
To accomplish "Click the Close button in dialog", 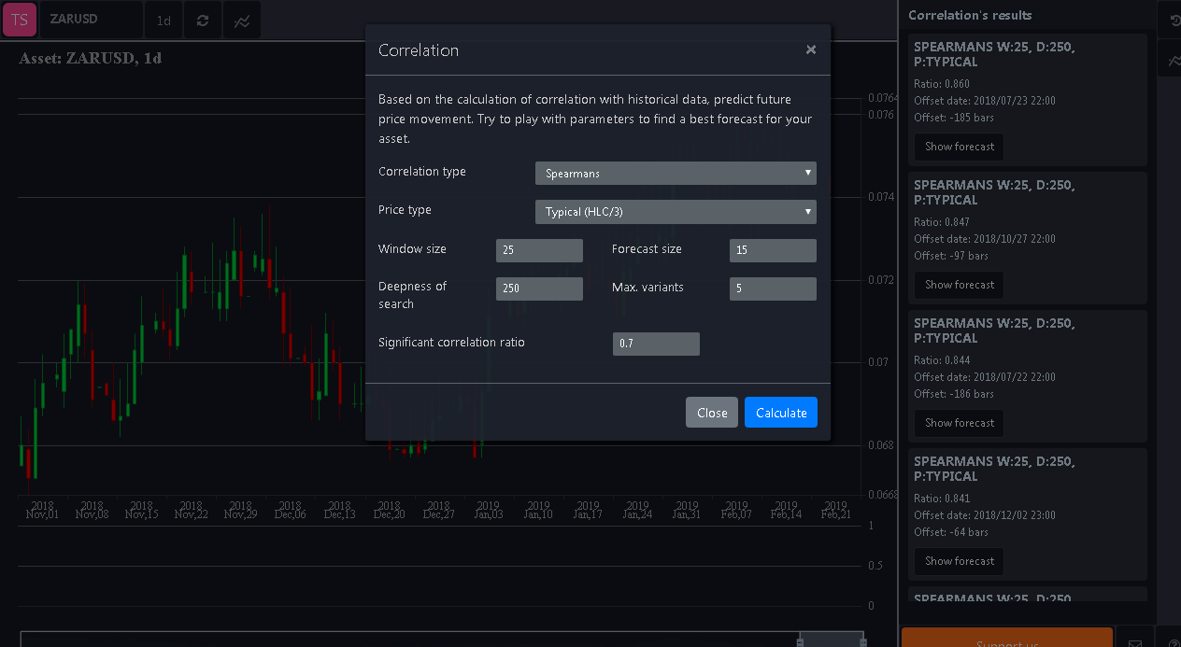I will [x=712, y=413].
